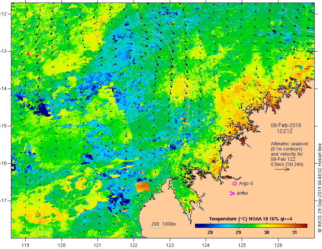
Task: Click the longitude axis label '122'
Action: click(134, 245)
